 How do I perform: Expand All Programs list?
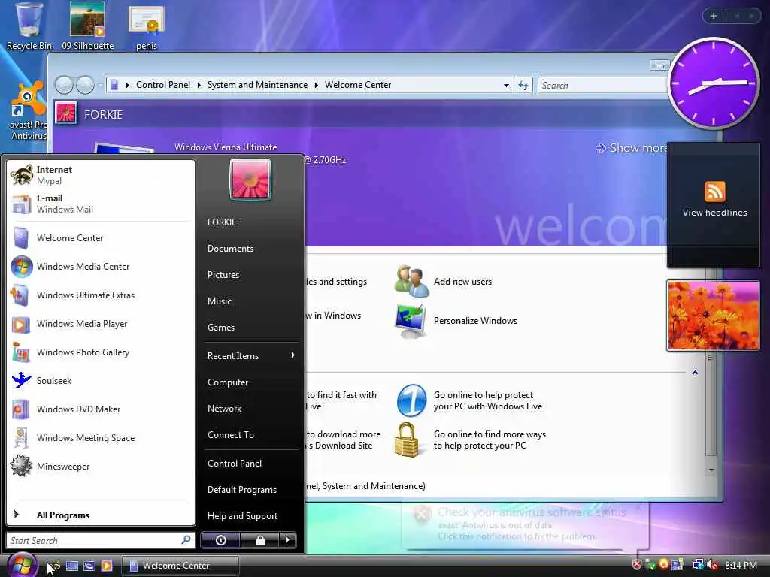click(x=101, y=515)
